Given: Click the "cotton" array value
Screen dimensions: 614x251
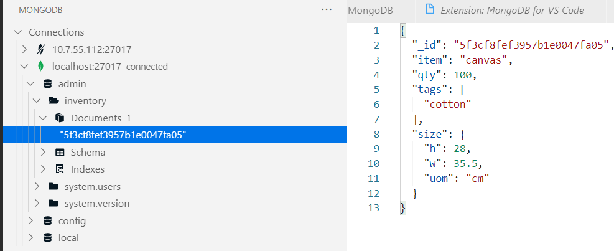Looking at the screenshot, I should pos(447,104).
